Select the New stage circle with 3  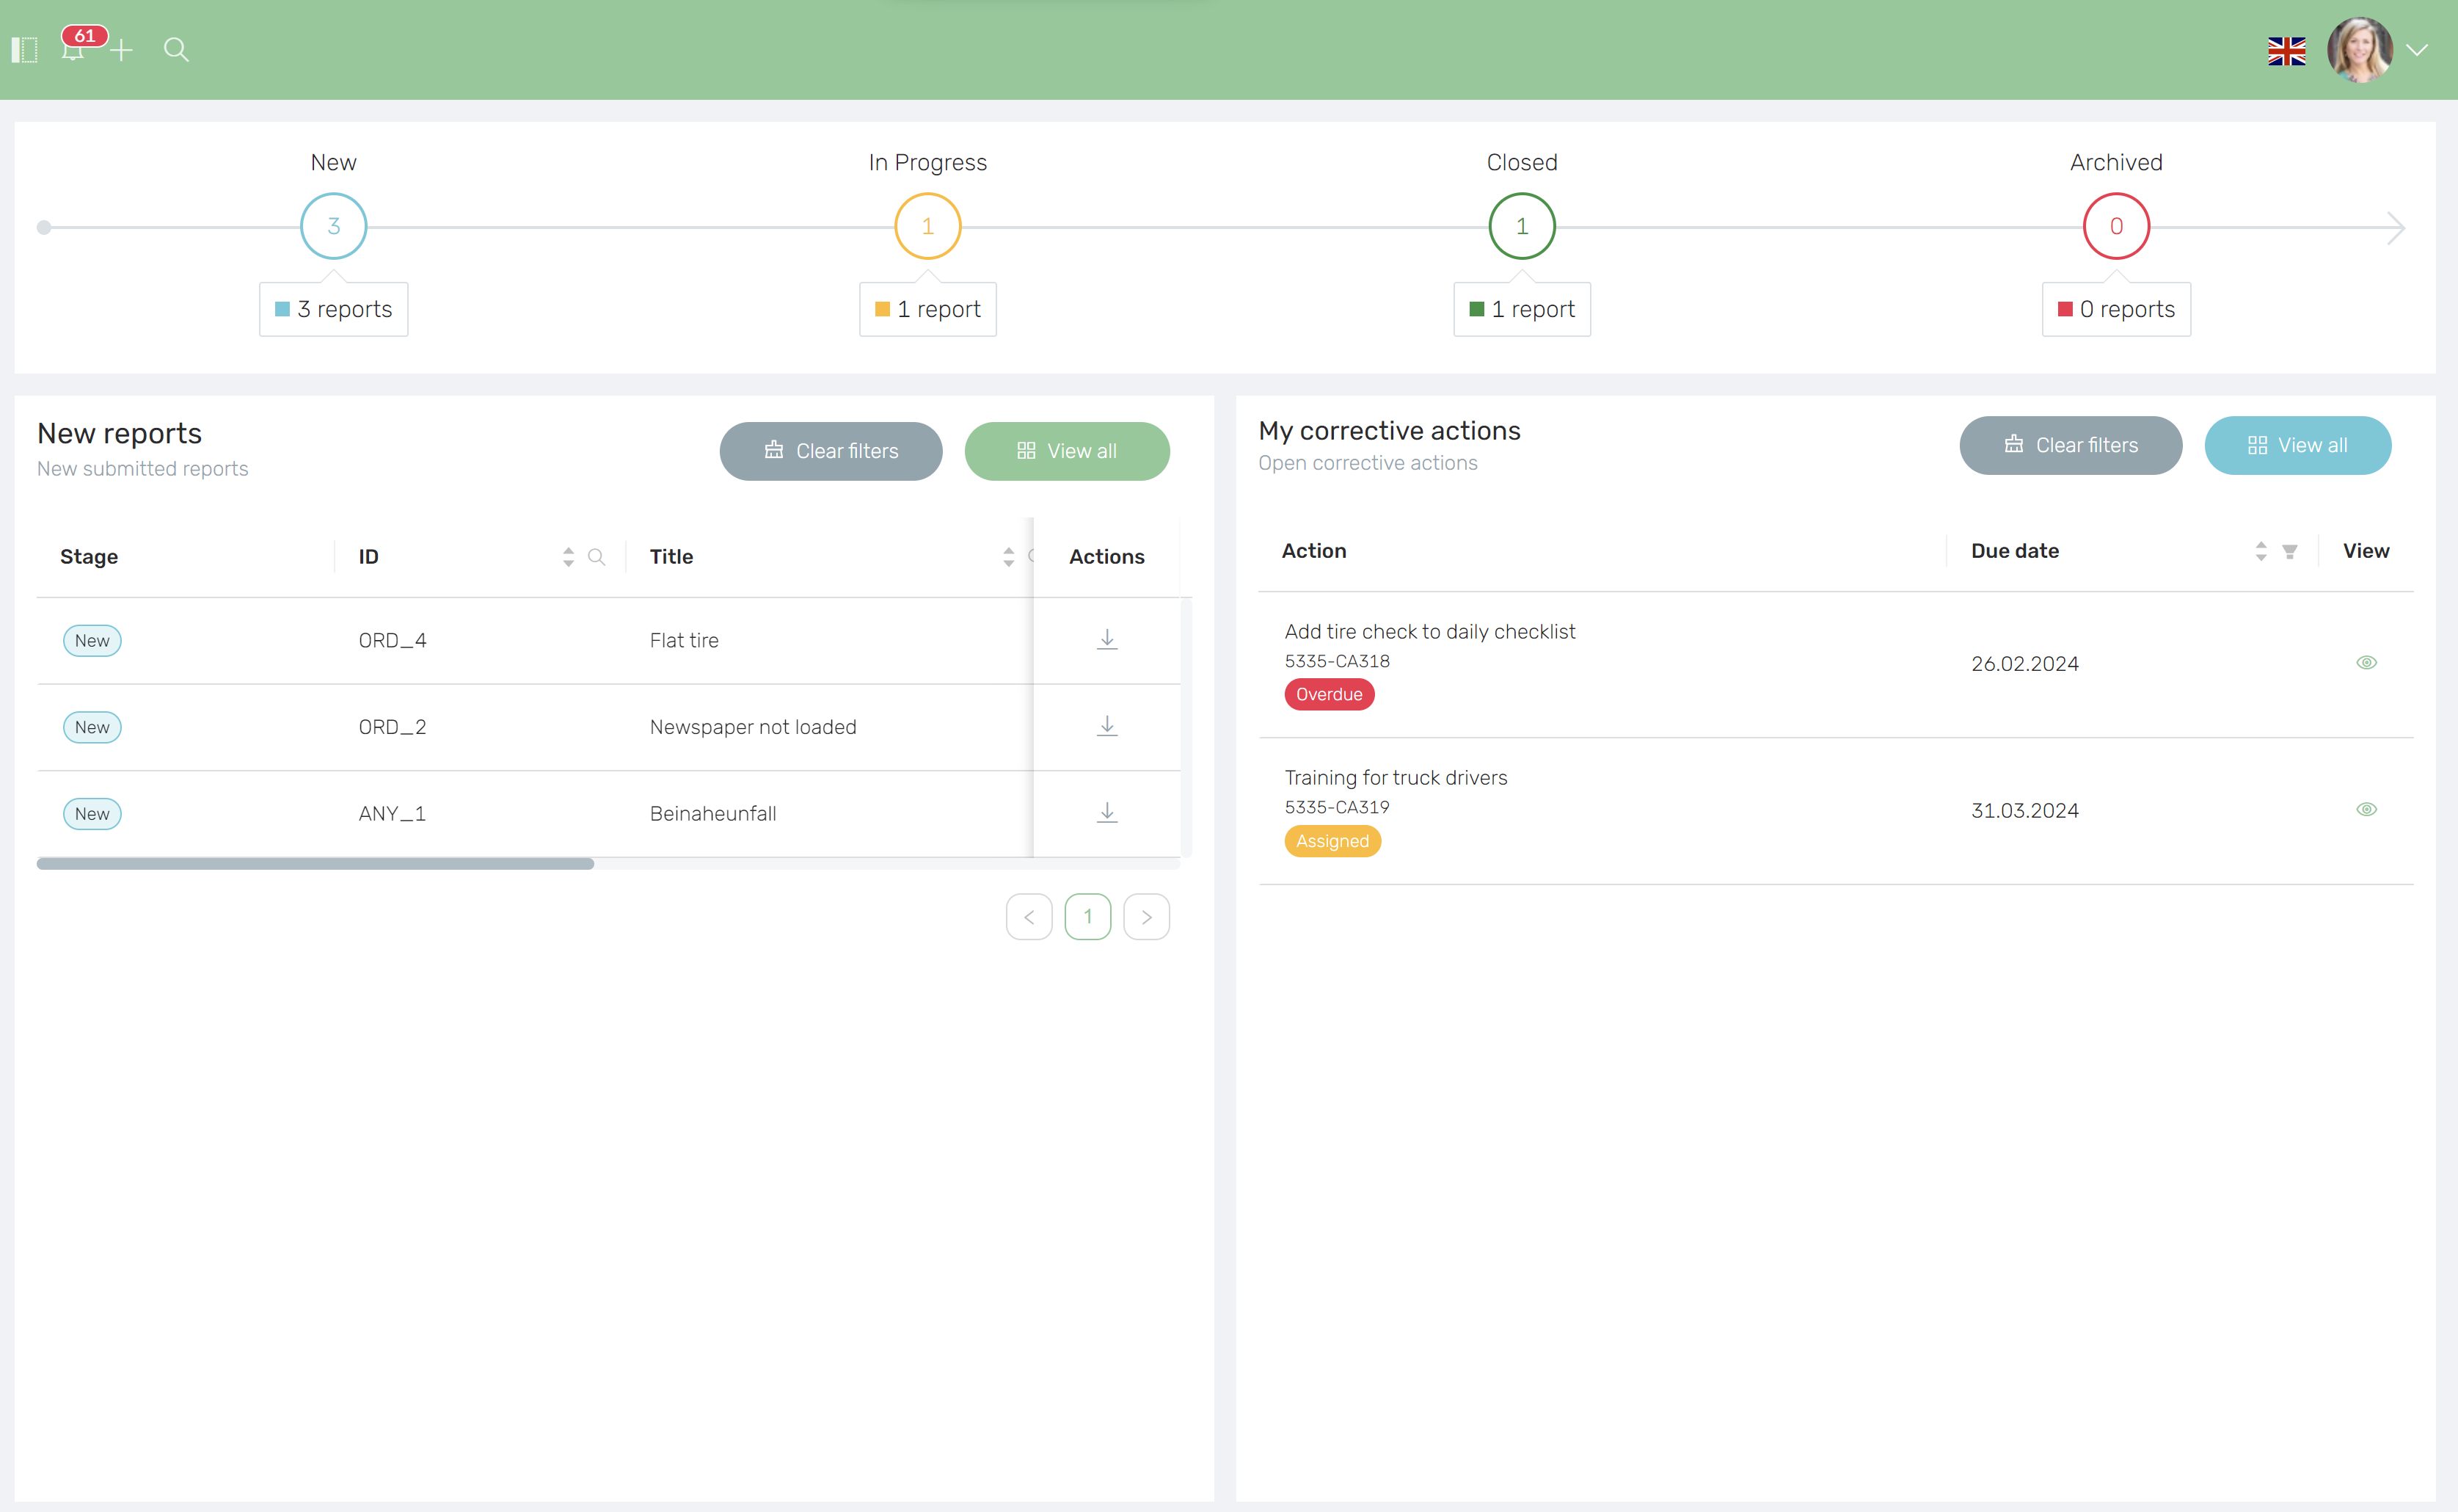(334, 226)
